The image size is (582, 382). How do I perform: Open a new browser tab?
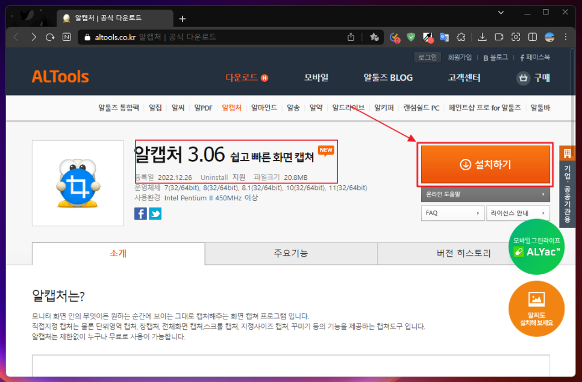click(182, 19)
